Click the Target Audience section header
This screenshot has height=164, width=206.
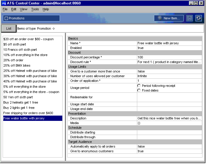coord(135,142)
